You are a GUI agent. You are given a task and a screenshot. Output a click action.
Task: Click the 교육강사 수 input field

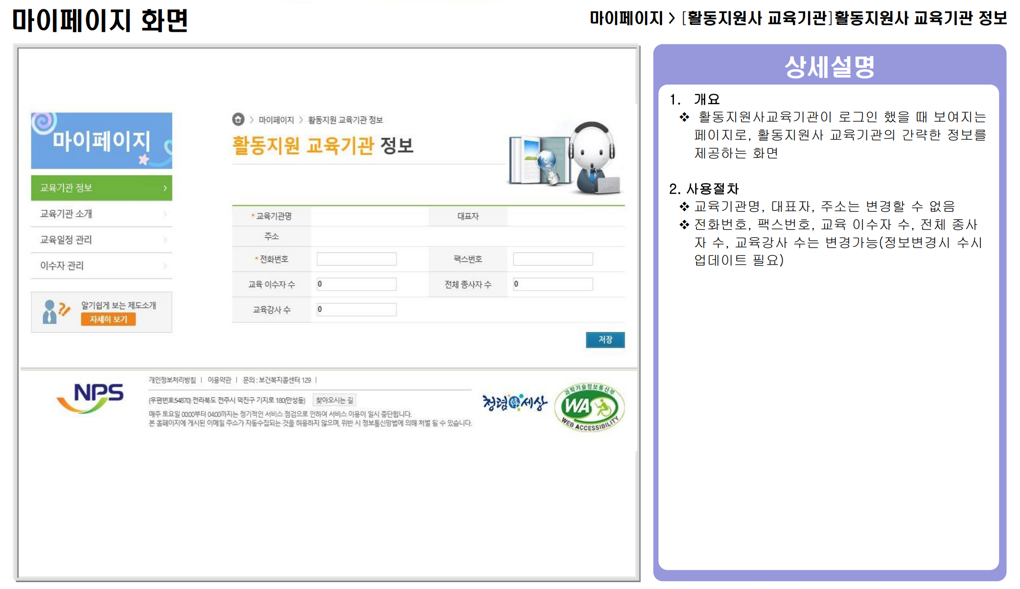[356, 309]
